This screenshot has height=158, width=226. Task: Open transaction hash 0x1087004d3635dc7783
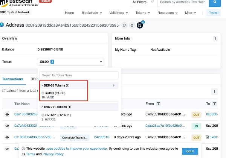(x=34, y=137)
